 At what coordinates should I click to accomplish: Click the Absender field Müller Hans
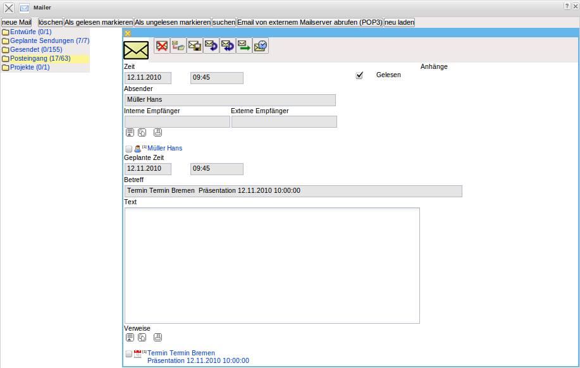click(230, 101)
